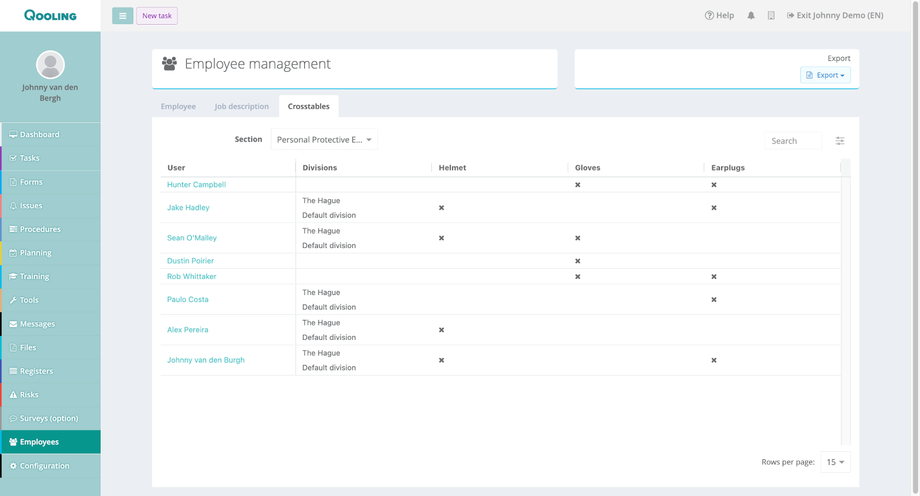This screenshot has width=920, height=496.
Task: Click Dustin Poirier's Gloves cross mark
Action: [x=578, y=261]
